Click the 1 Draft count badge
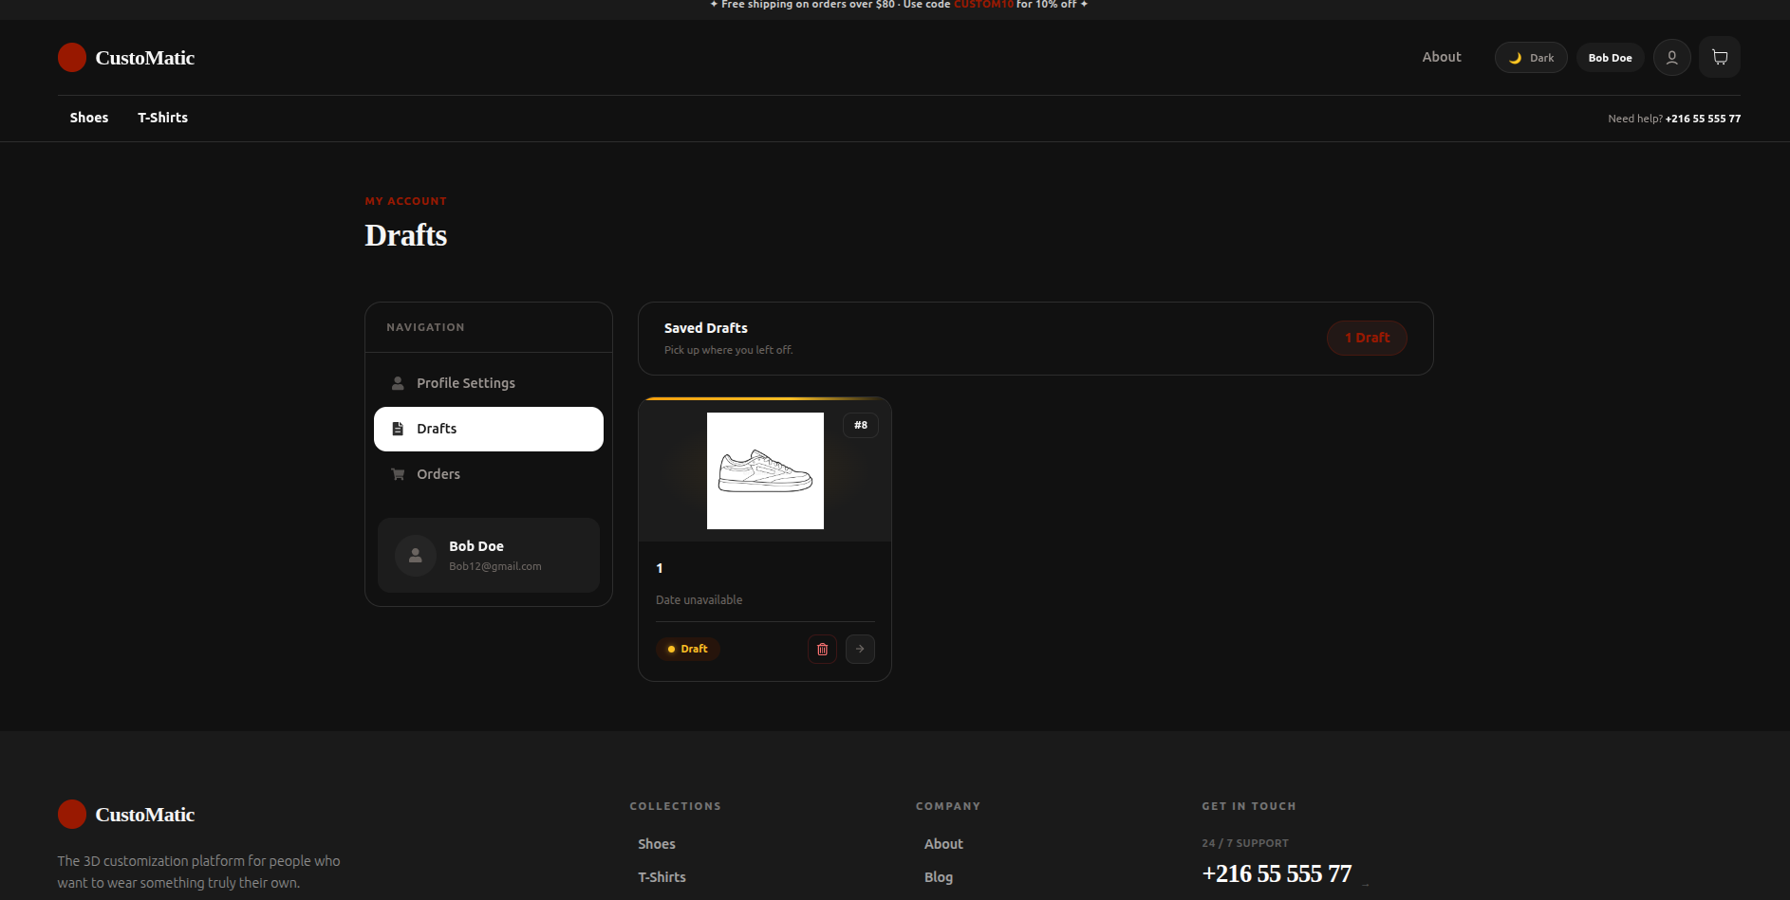Viewport: 1790px width, 900px height. (x=1367, y=338)
